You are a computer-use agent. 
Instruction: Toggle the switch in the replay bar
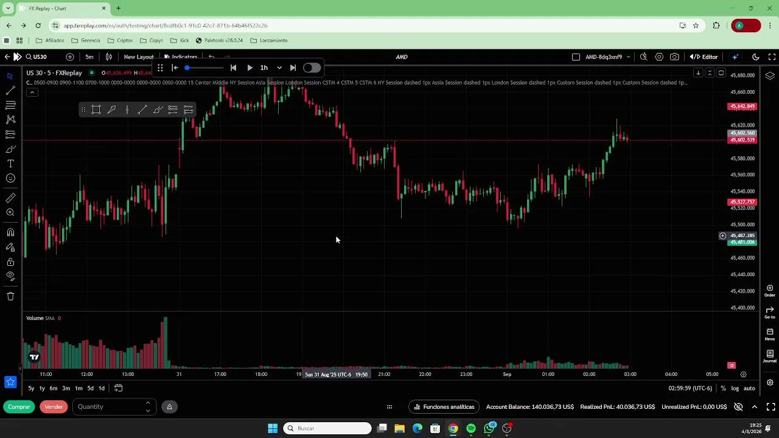pyautogui.click(x=312, y=68)
